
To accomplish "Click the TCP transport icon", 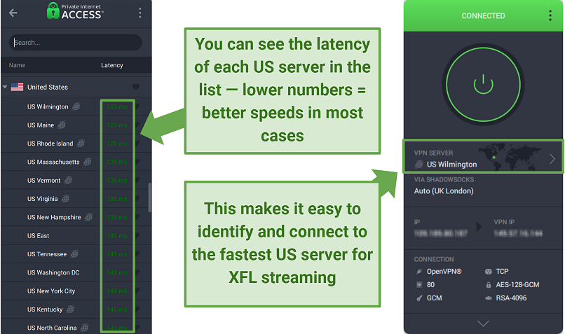I will (489, 272).
